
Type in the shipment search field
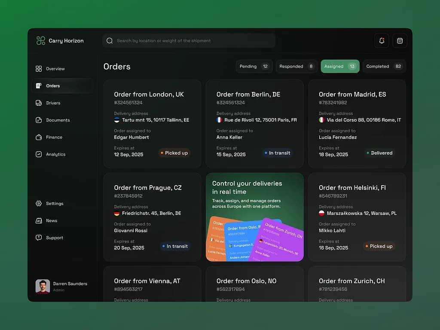pos(193,41)
